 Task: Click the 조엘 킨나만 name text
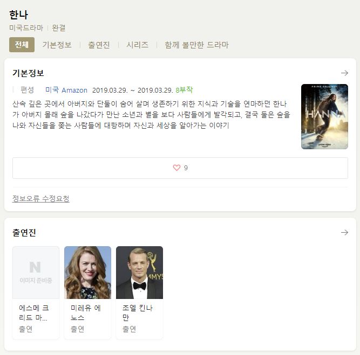tap(138, 312)
